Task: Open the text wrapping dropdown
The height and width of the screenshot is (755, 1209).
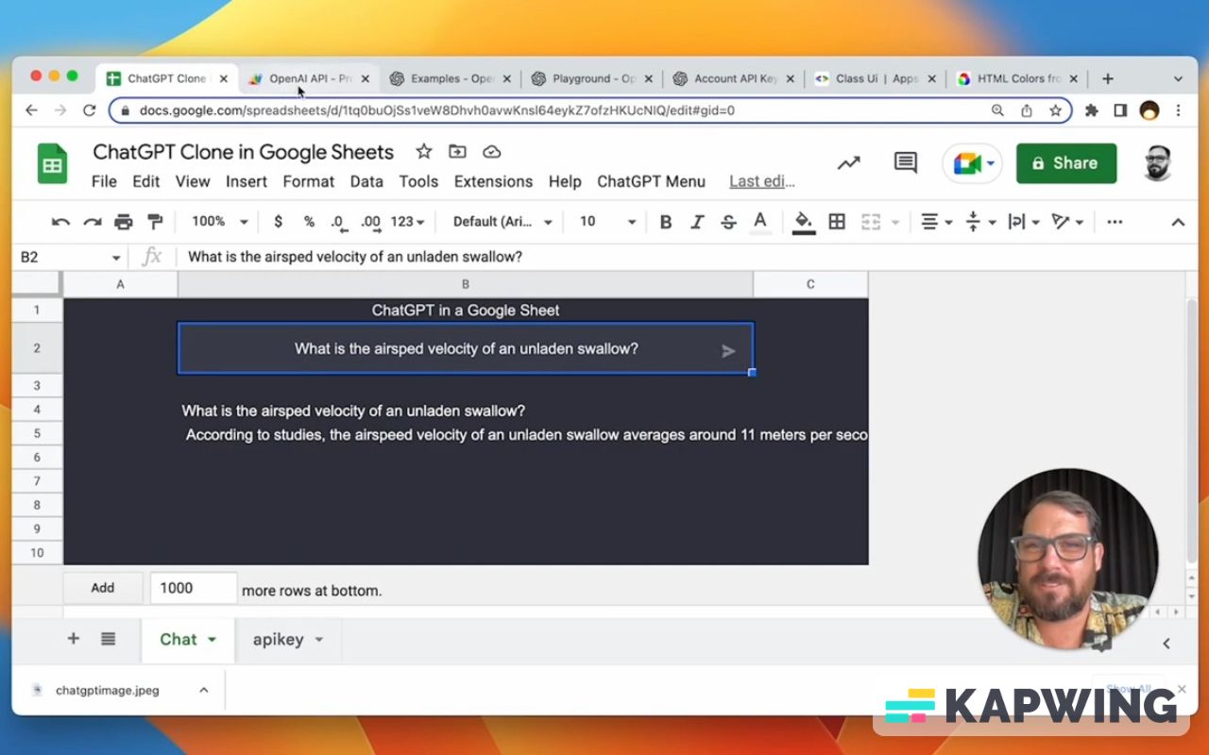Action: point(1024,222)
